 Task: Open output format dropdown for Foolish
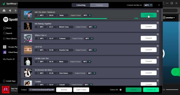coord(88,85)
